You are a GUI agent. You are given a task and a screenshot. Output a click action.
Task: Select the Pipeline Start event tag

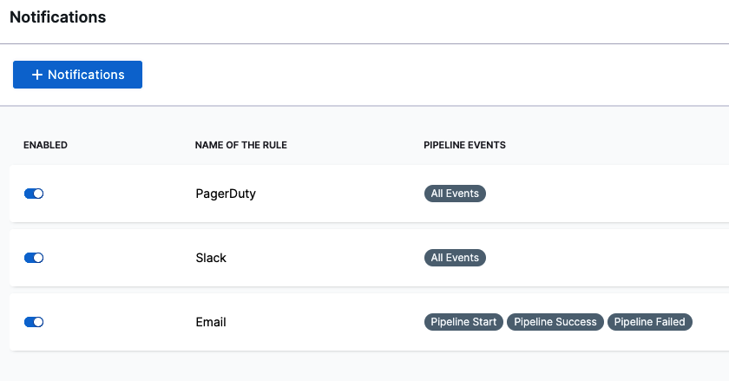(x=463, y=322)
